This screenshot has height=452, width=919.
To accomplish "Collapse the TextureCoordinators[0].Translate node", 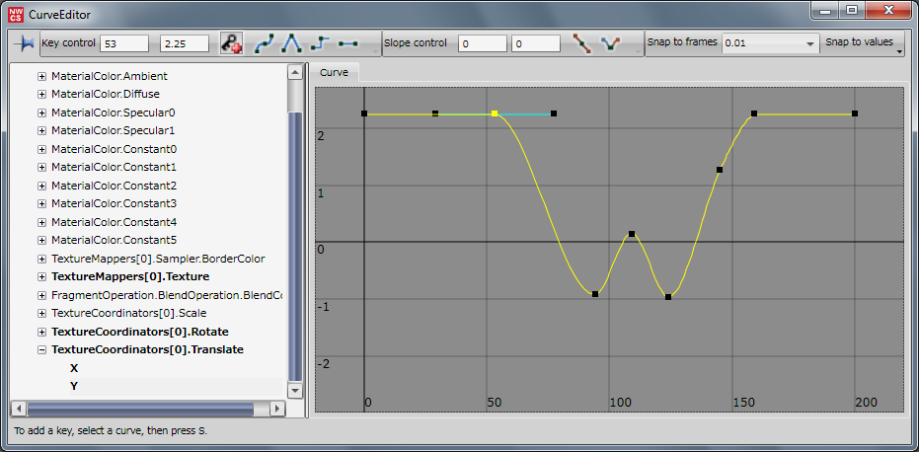I will [41, 349].
